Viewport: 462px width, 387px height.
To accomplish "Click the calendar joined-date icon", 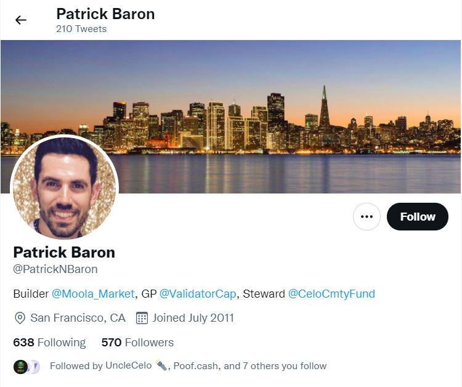I will [x=142, y=319].
